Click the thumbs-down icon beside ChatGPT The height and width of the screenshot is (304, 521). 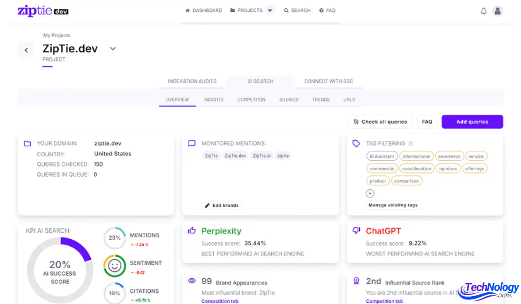coord(356,231)
